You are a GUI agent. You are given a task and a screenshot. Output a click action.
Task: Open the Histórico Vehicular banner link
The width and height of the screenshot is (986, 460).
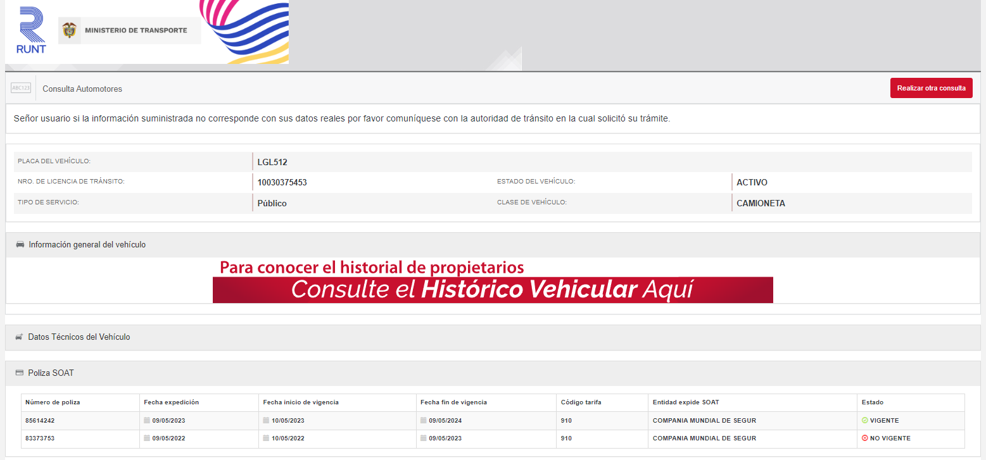[492, 289]
